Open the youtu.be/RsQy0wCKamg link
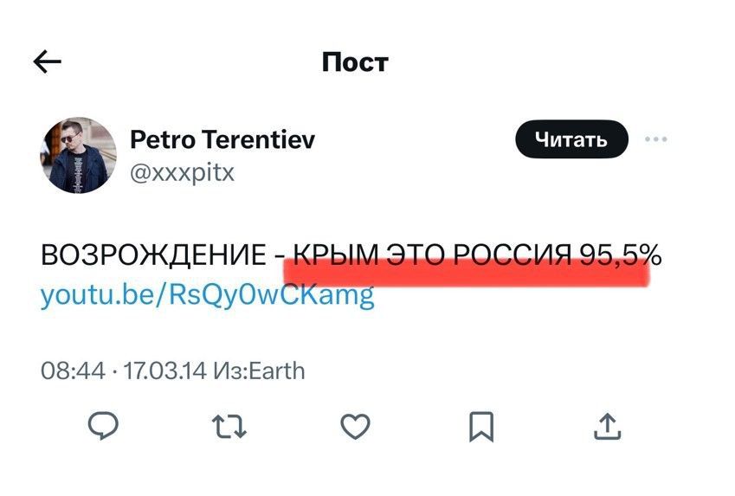The image size is (735, 496). [x=207, y=296]
